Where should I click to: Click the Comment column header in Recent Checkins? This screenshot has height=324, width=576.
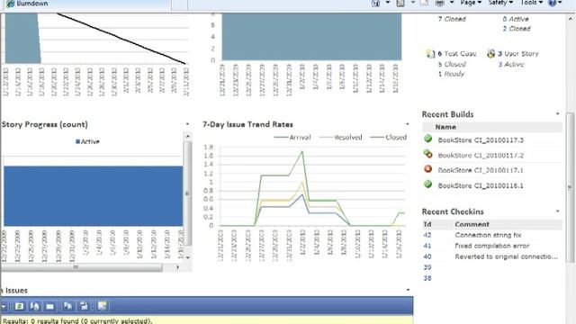472,224
